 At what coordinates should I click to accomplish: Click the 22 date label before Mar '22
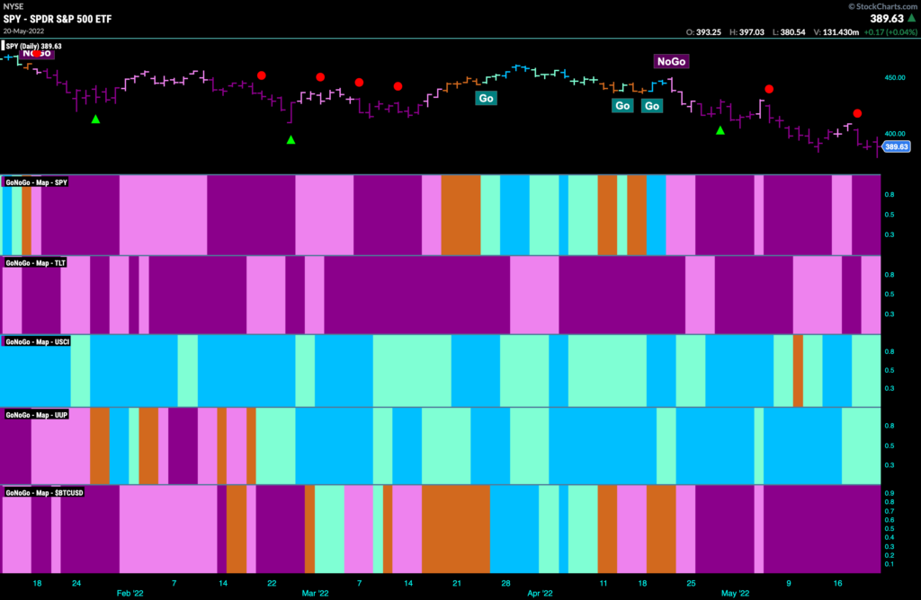[272, 583]
